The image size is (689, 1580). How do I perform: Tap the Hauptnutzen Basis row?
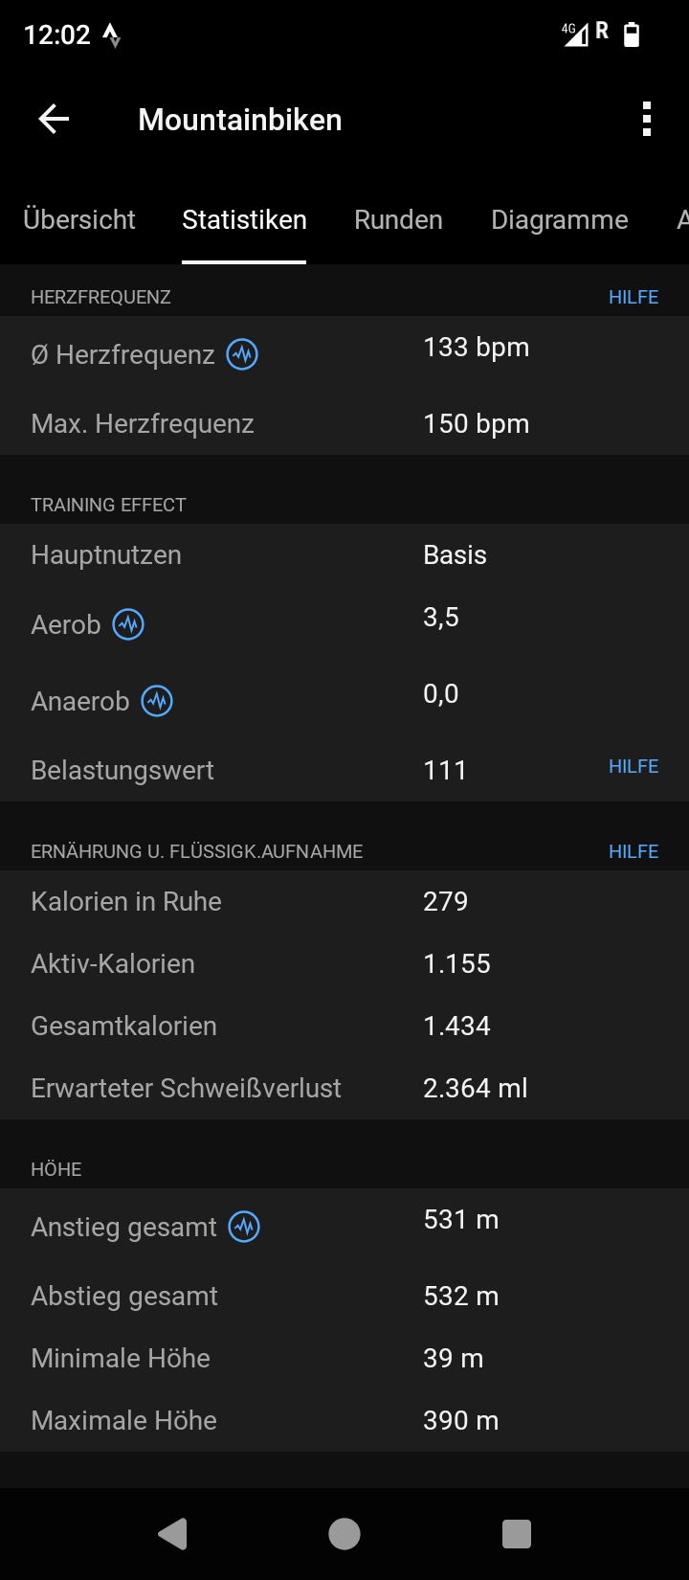click(x=344, y=555)
